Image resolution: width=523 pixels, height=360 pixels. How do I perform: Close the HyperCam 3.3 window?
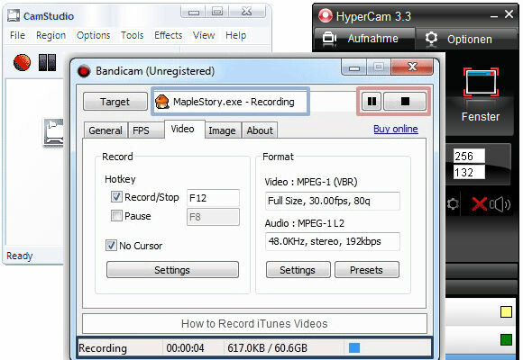click(509, 14)
